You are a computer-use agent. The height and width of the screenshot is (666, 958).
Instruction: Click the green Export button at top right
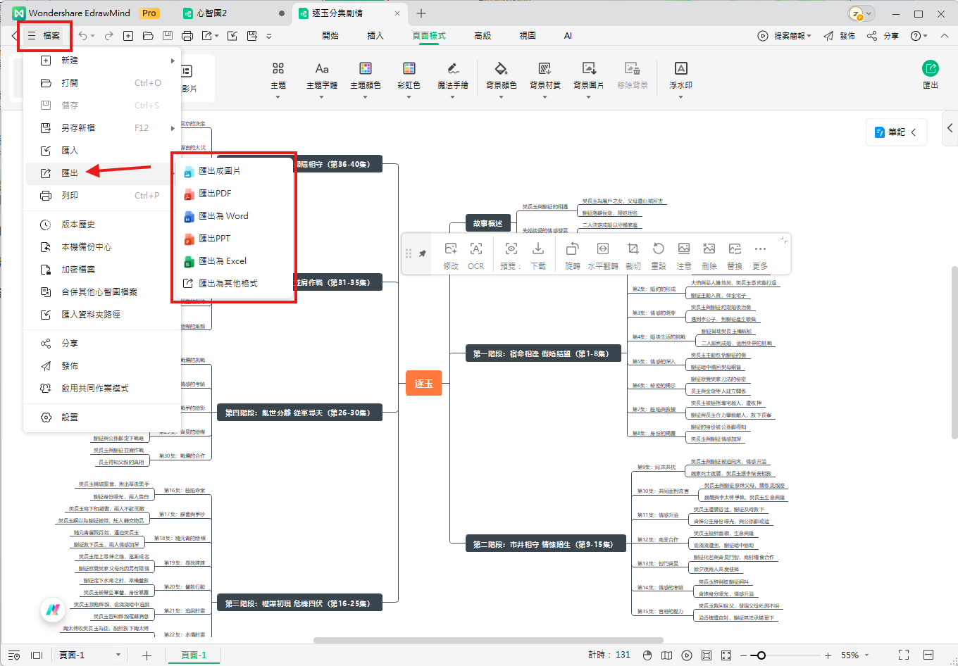tap(930, 73)
